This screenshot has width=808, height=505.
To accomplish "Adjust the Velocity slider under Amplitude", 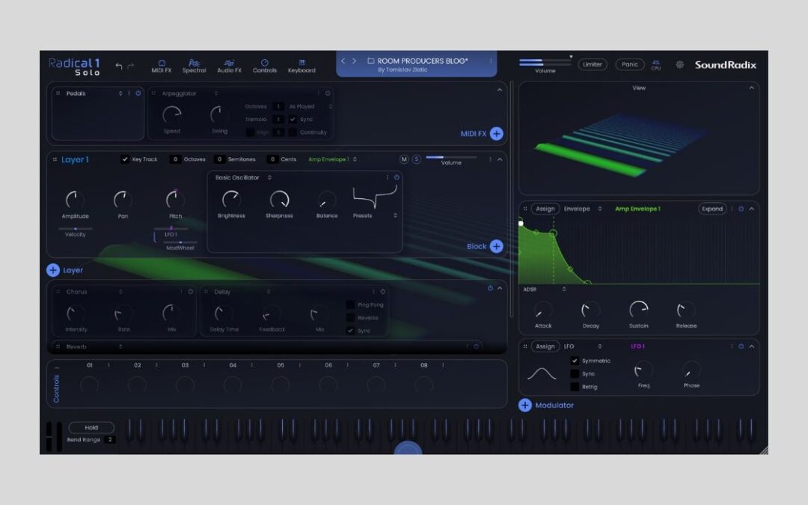I will pyautogui.click(x=76, y=228).
